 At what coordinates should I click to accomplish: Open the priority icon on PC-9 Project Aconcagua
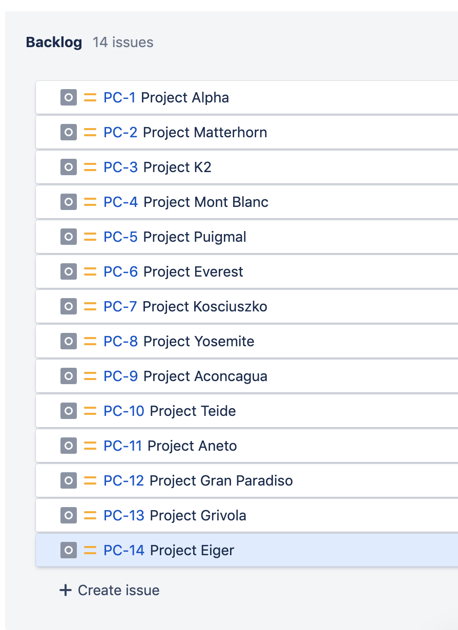[x=90, y=376]
